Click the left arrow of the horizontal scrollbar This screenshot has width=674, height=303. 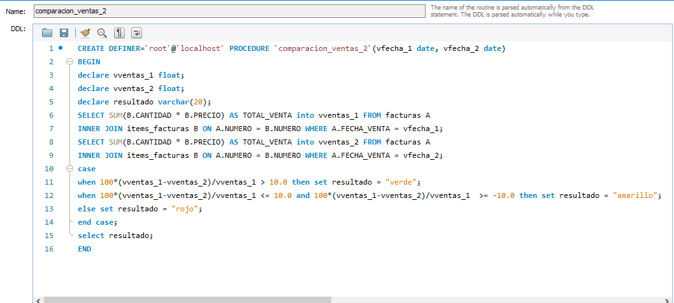coord(38,300)
